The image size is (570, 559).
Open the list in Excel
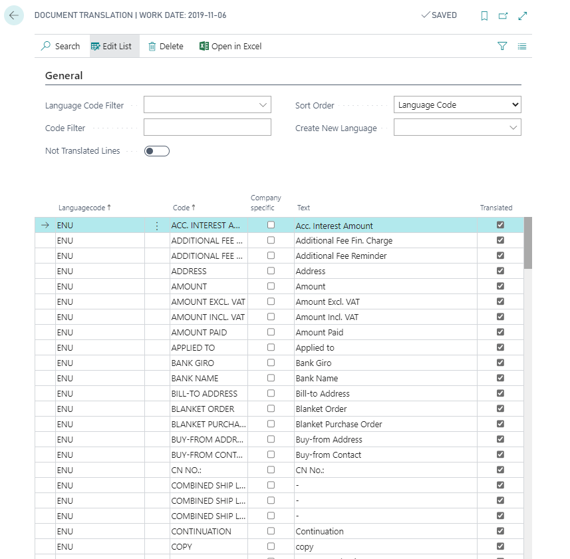pos(231,46)
